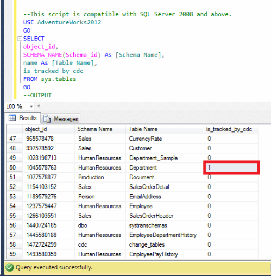
Task: Click cell 1028198713
Action: pos(48,158)
